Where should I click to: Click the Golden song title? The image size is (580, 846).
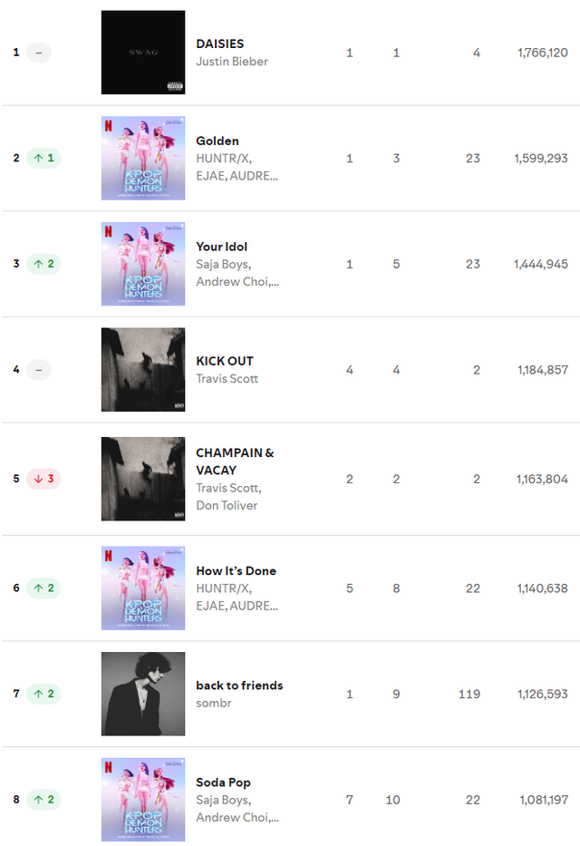(217, 141)
